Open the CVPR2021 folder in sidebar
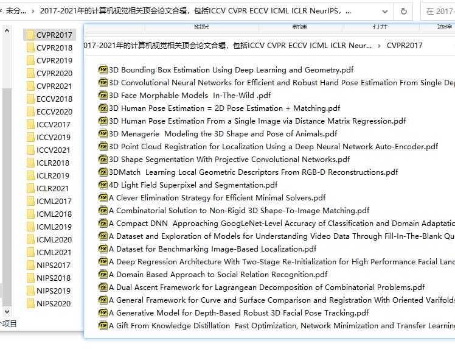This screenshot has height=349, width=455. [x=49, y=86]
